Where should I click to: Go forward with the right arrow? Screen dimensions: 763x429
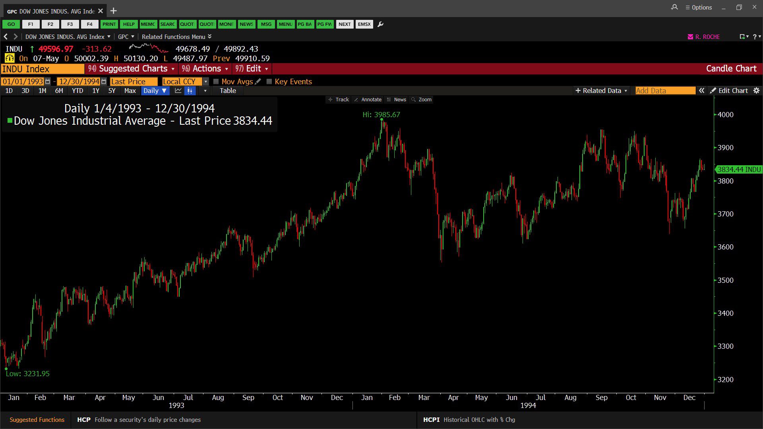pos(15,37)
